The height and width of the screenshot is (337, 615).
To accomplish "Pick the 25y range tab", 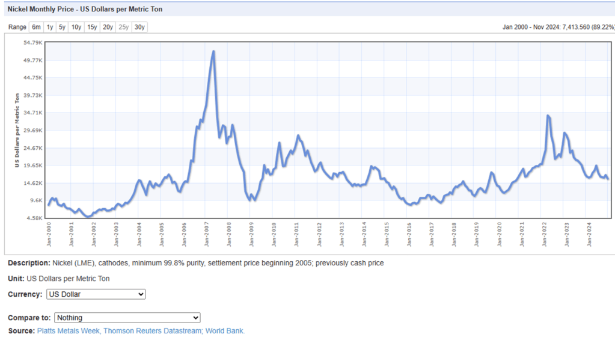I will click(123, 27).
